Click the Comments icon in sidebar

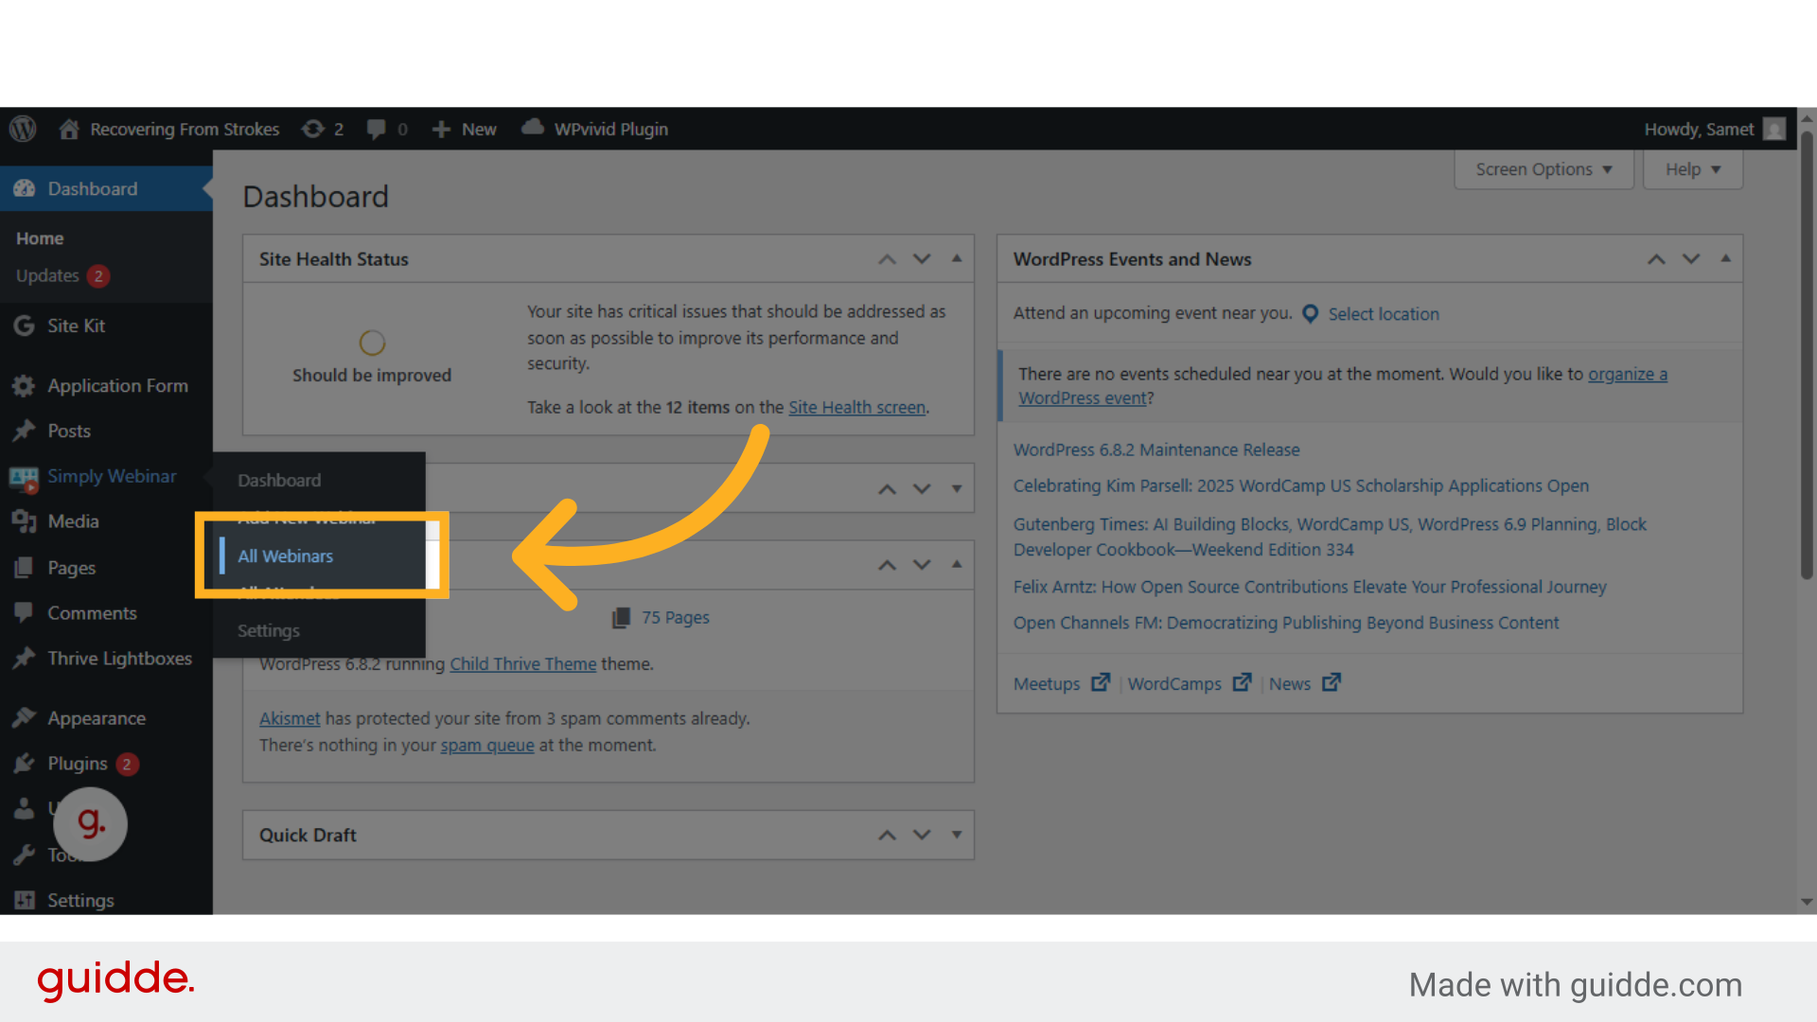click(x=24, y=612)
